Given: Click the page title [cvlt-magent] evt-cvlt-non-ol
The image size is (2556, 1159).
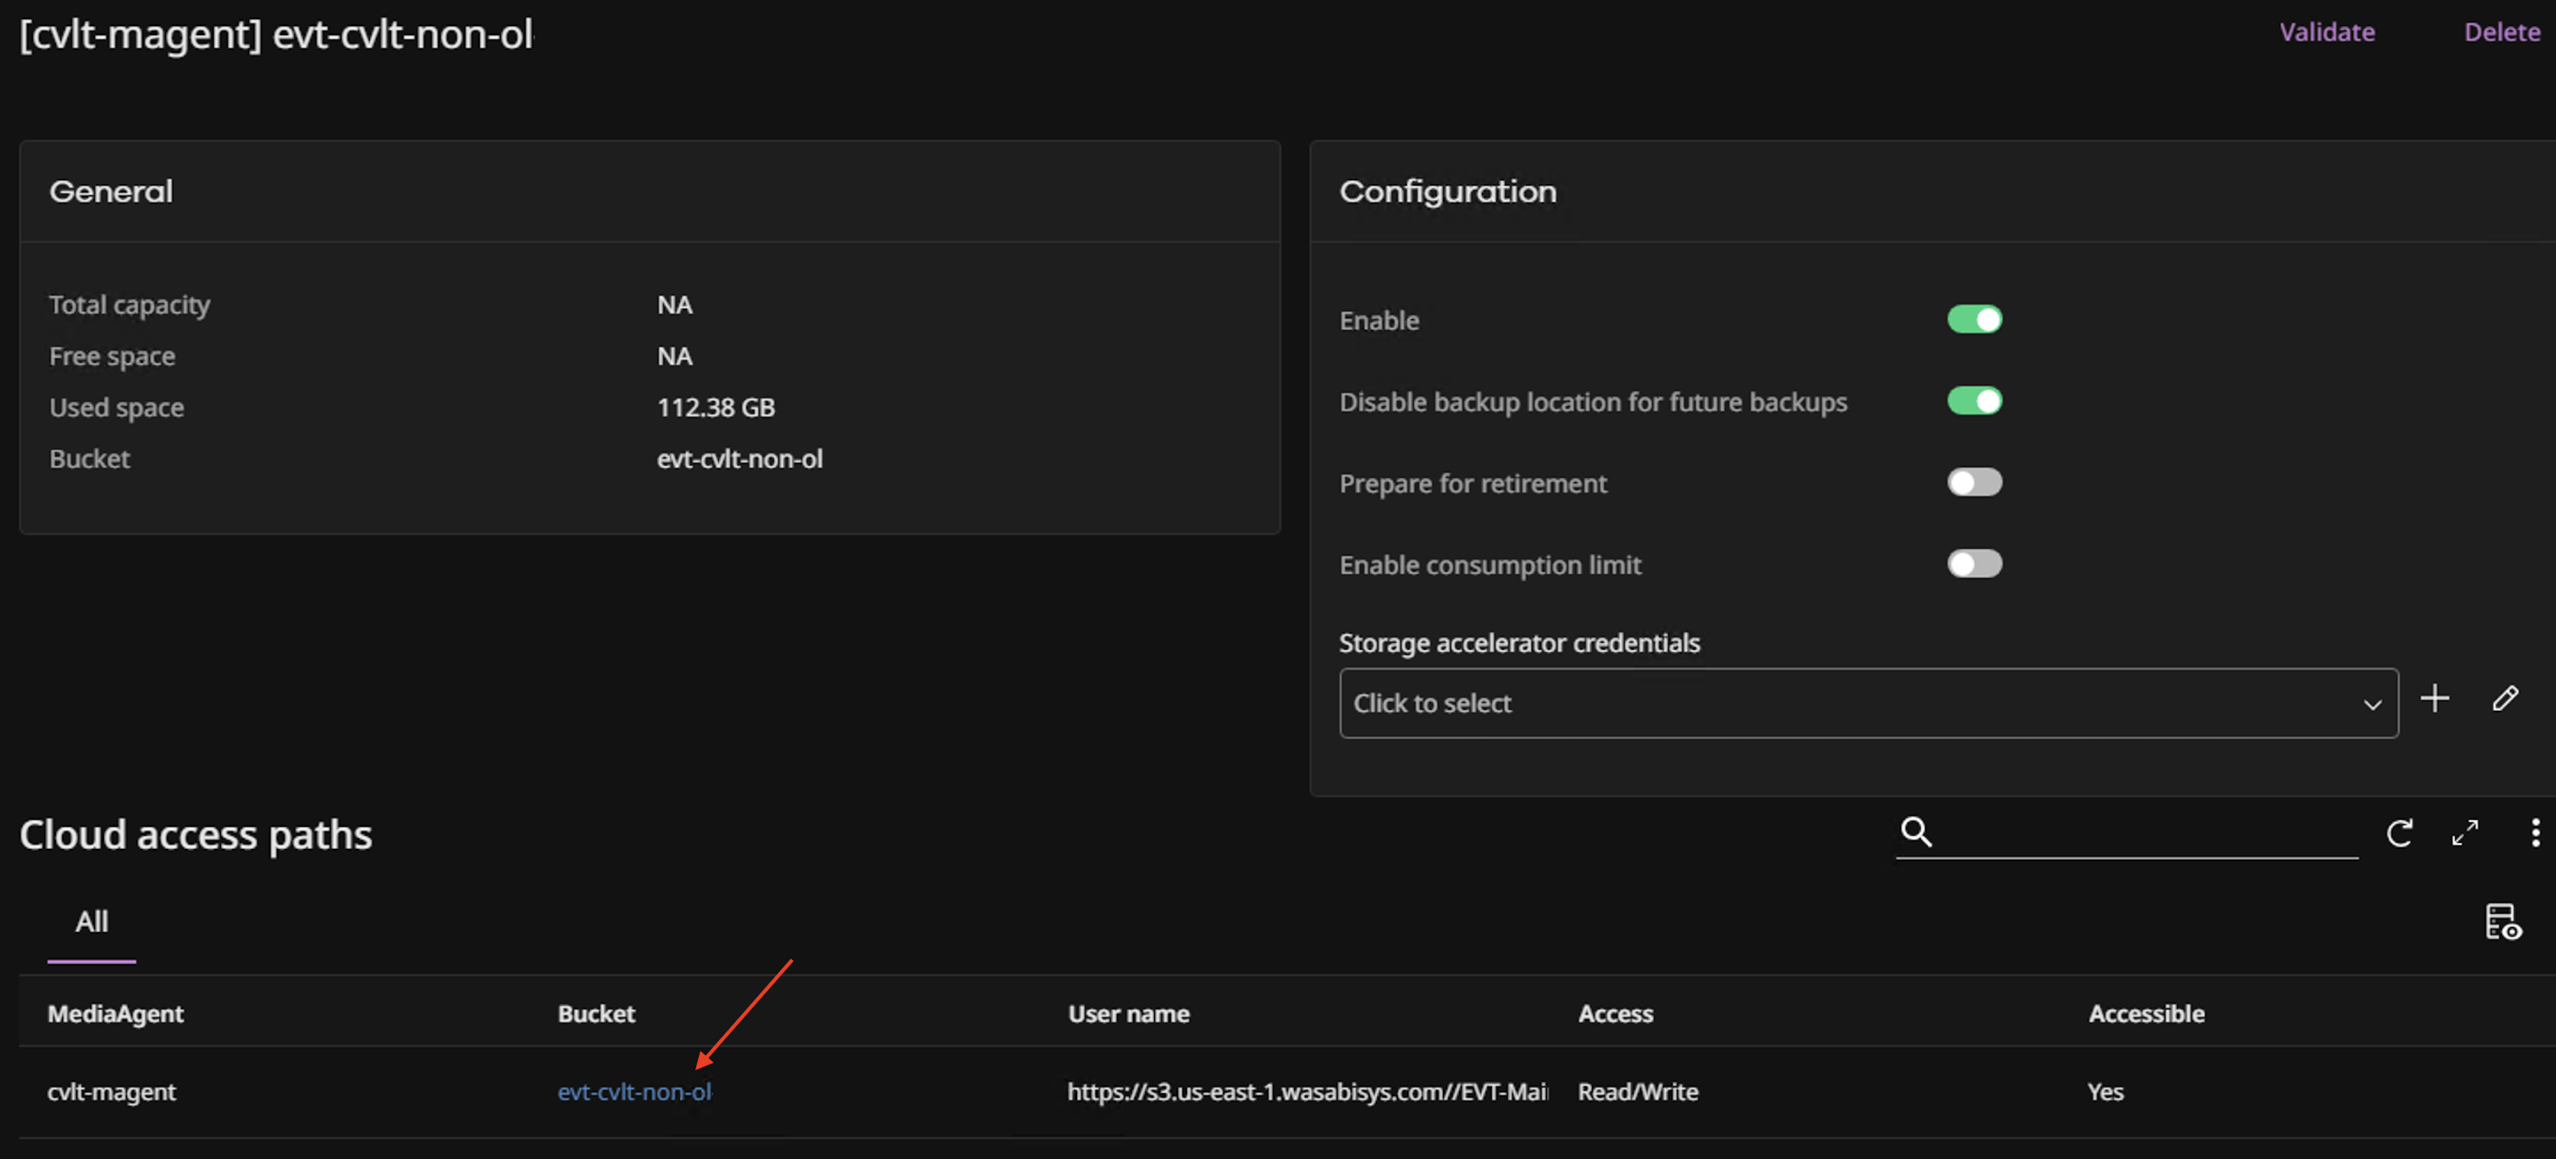Looking at the screenshot, I should [x=277, y=36].
